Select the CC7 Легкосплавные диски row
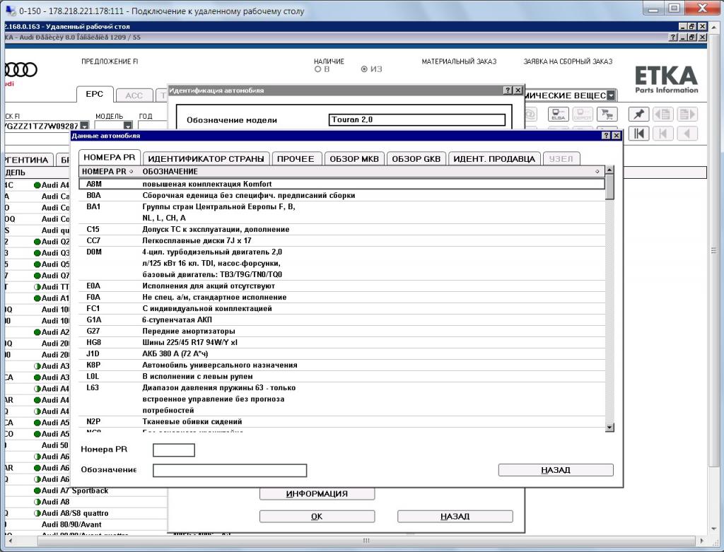724x552 pixels. tap(341, 240)
